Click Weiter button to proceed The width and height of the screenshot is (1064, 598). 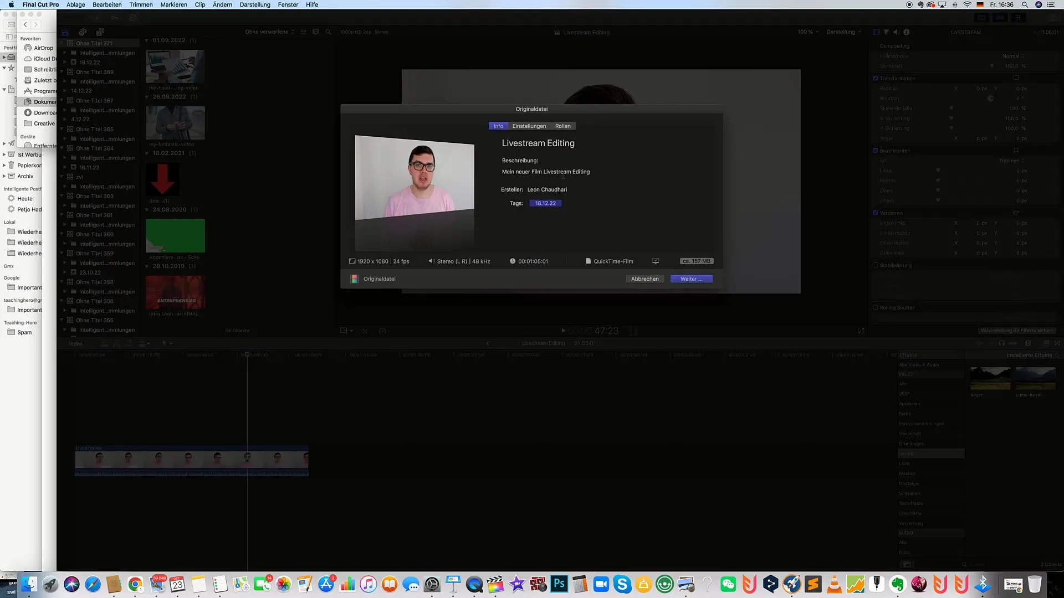click(691, 278)
